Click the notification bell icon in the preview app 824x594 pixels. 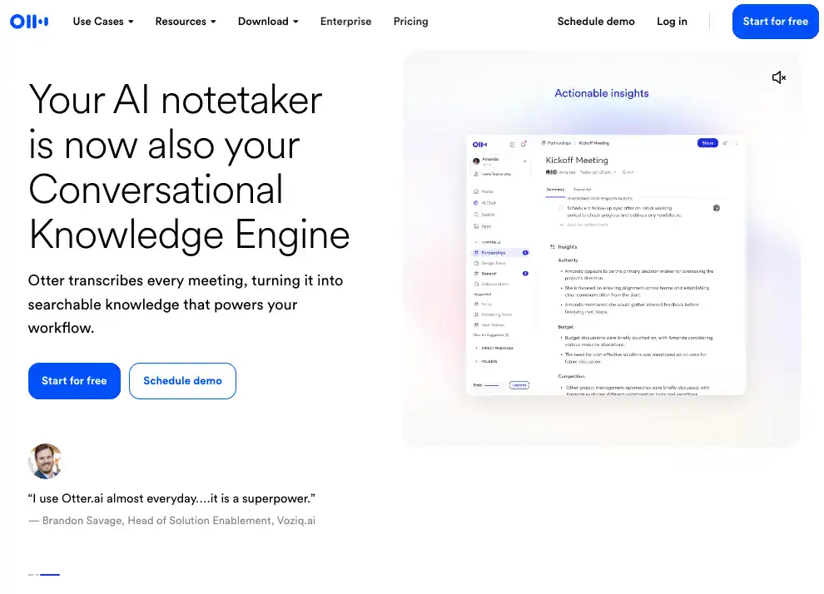click(524, 144)
